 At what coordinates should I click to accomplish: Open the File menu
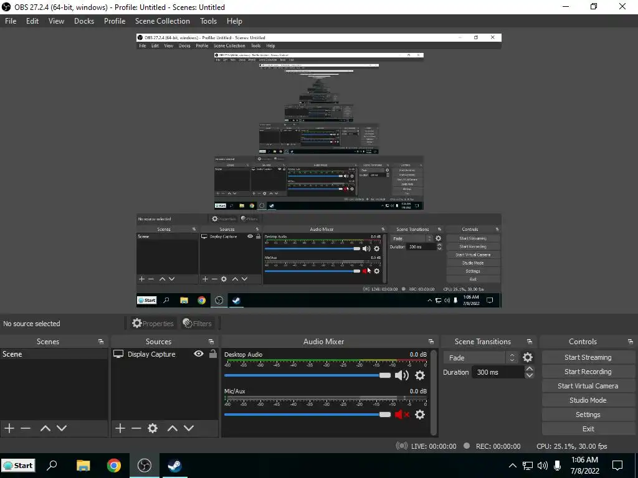point(11,21)
